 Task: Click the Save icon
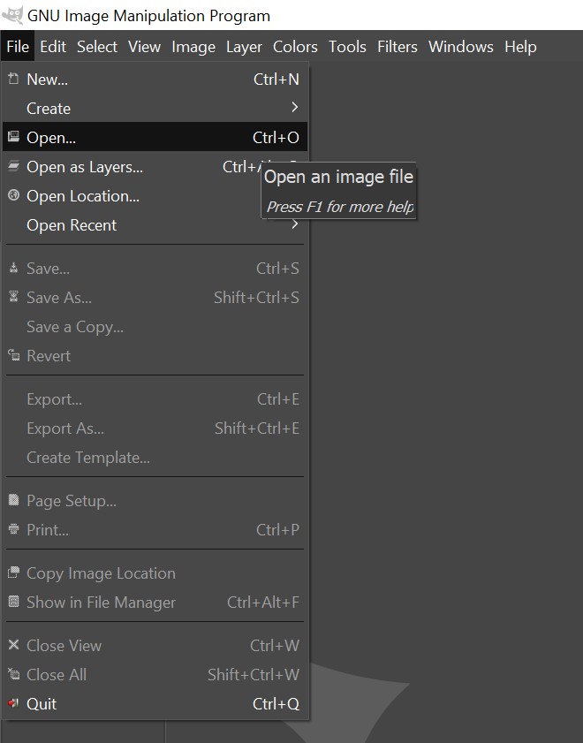coord(14,269)
